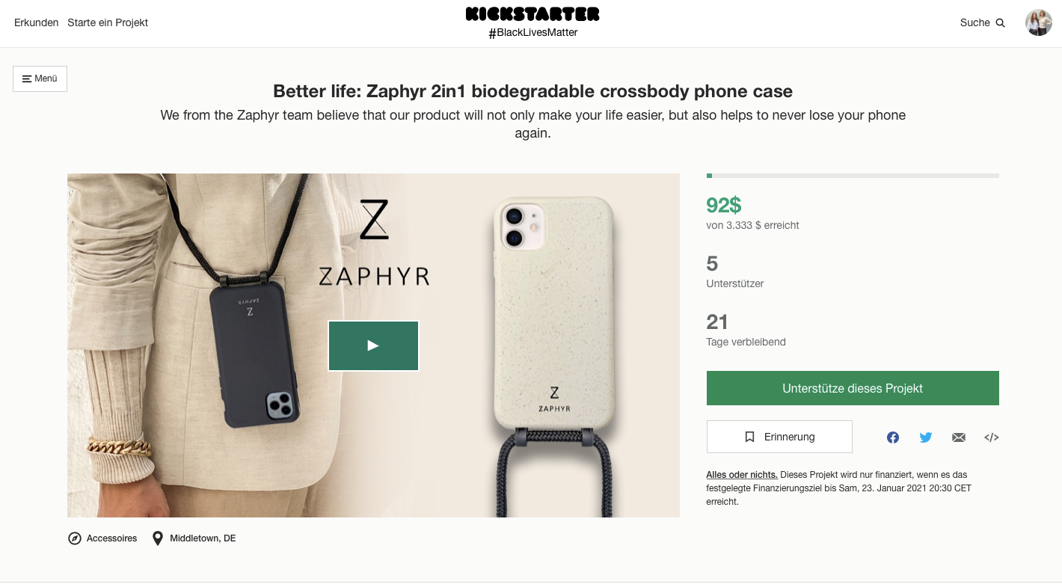Viewport: 1062px width, 587px height.
Task: Click the Kickstarter logo
Action: tap(532, 14)
